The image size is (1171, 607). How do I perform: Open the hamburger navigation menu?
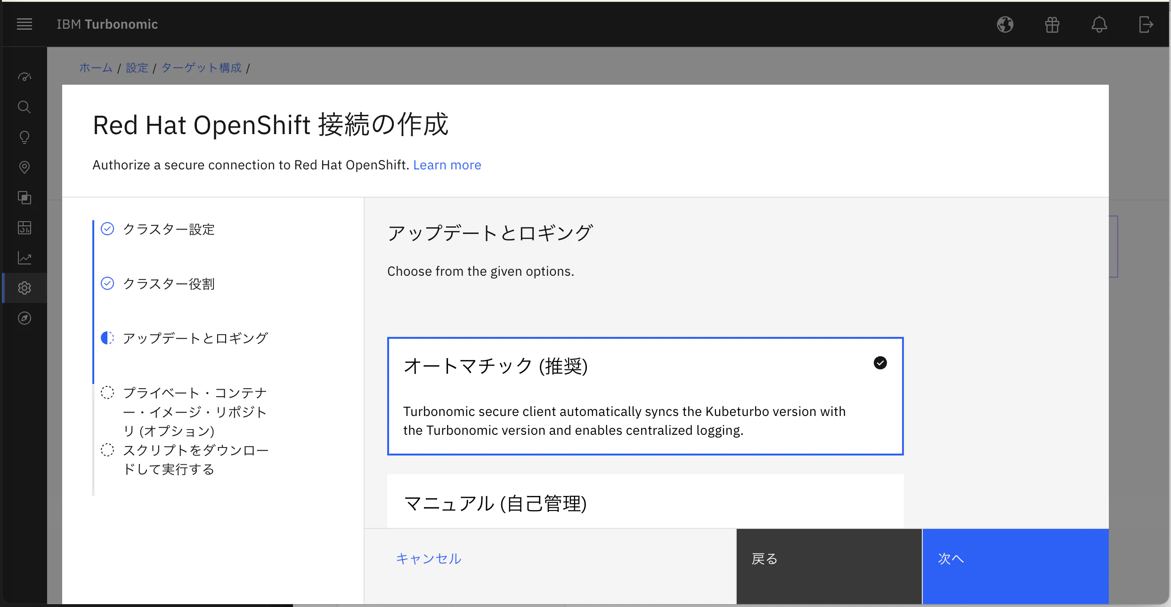pos(24,24)
